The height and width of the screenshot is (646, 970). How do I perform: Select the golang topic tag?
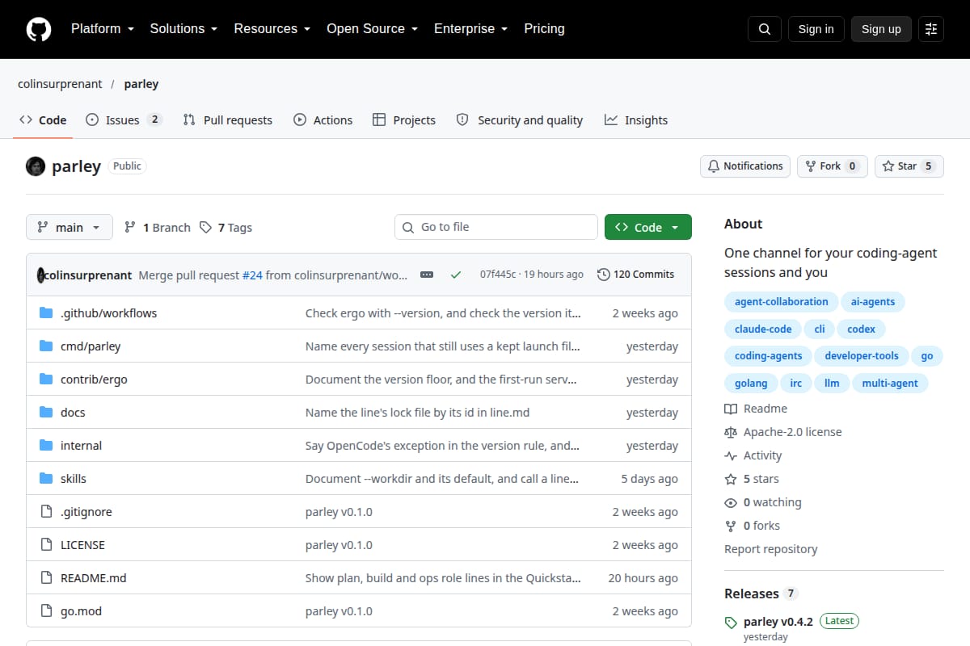751,383
